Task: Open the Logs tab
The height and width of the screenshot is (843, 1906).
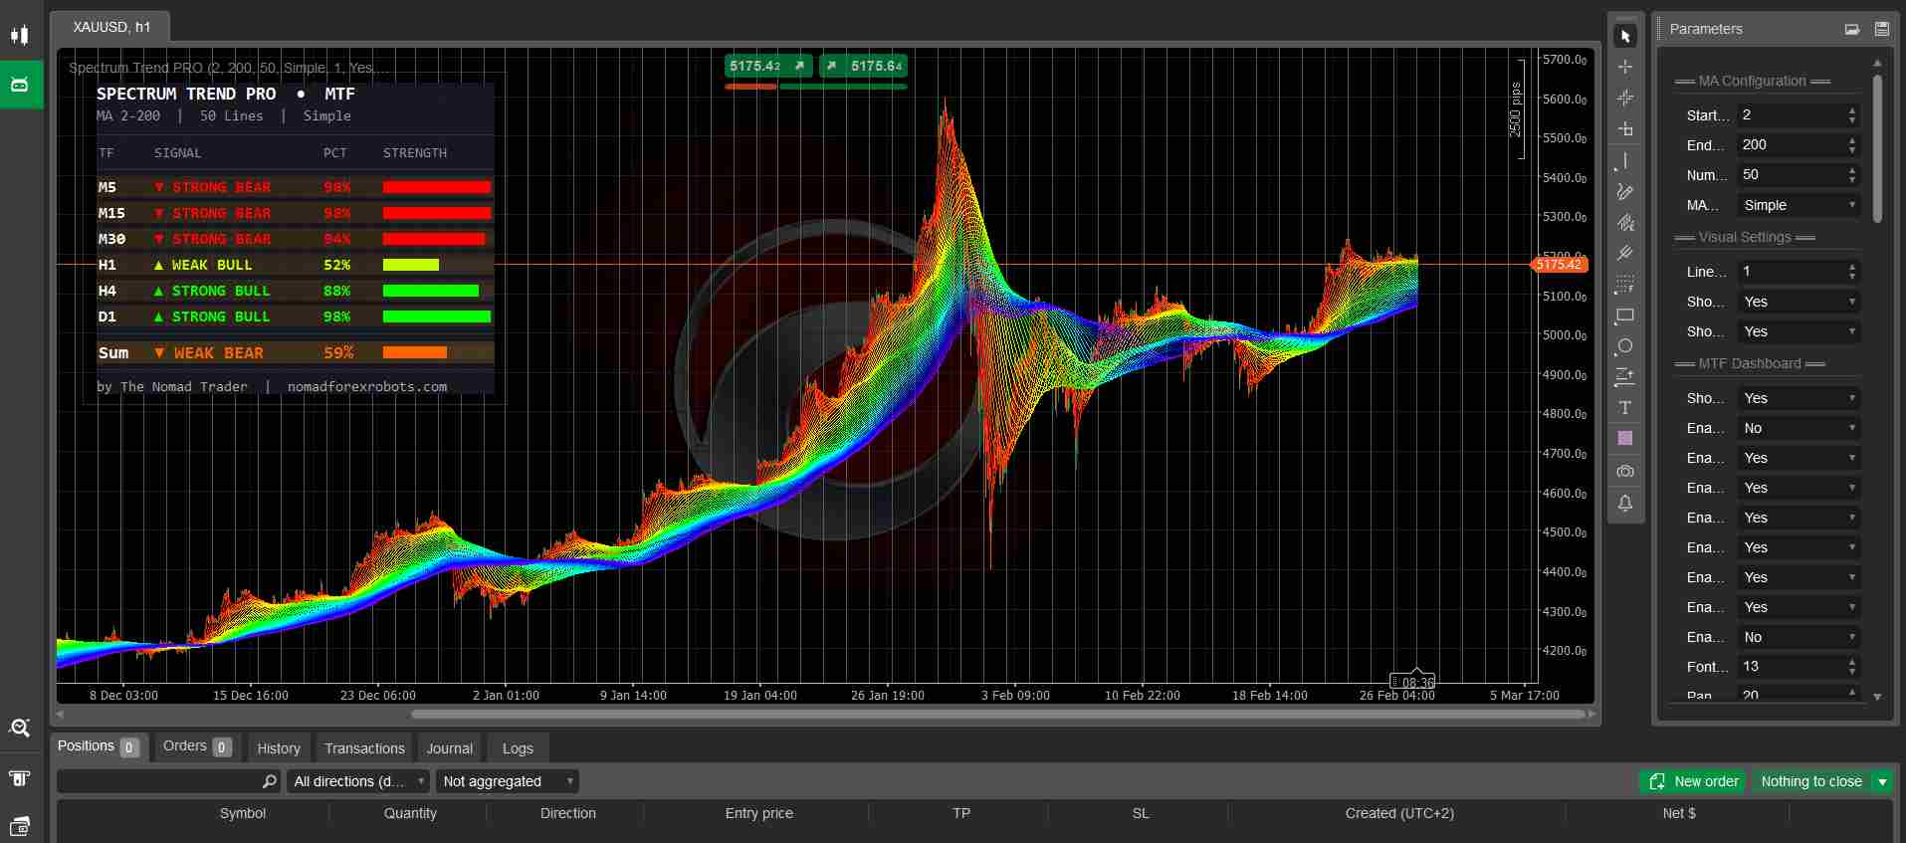Action: tap(518, 748)
